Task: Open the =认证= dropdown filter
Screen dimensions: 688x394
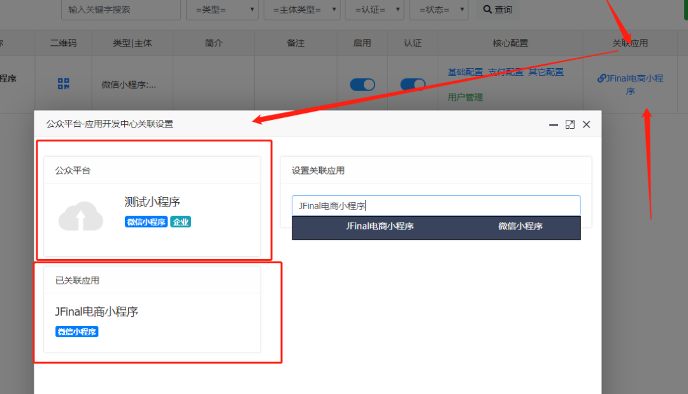Action: pyautogui.click(x=374, y=10)
